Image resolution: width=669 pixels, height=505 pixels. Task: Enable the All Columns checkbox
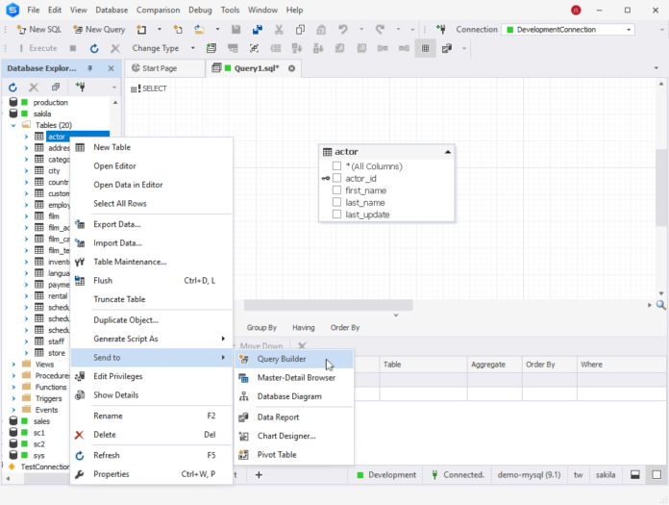[336, 166]
